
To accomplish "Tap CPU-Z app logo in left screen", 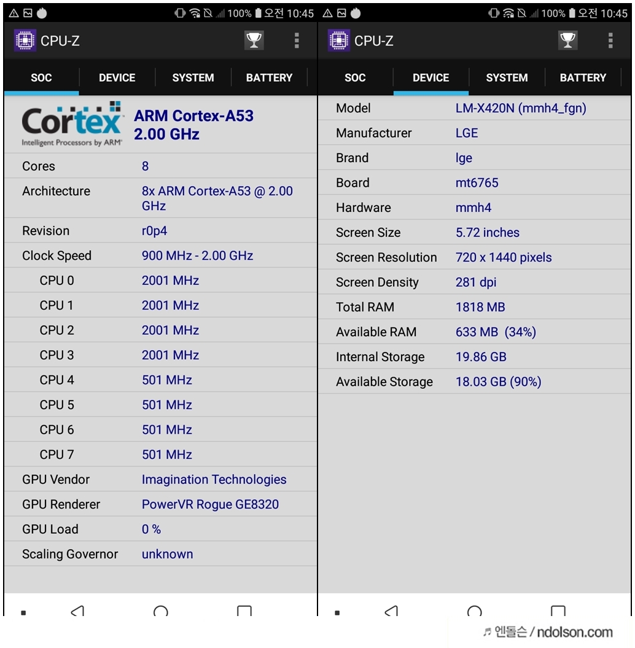I will pyautogui.click(x=25, y=41).
